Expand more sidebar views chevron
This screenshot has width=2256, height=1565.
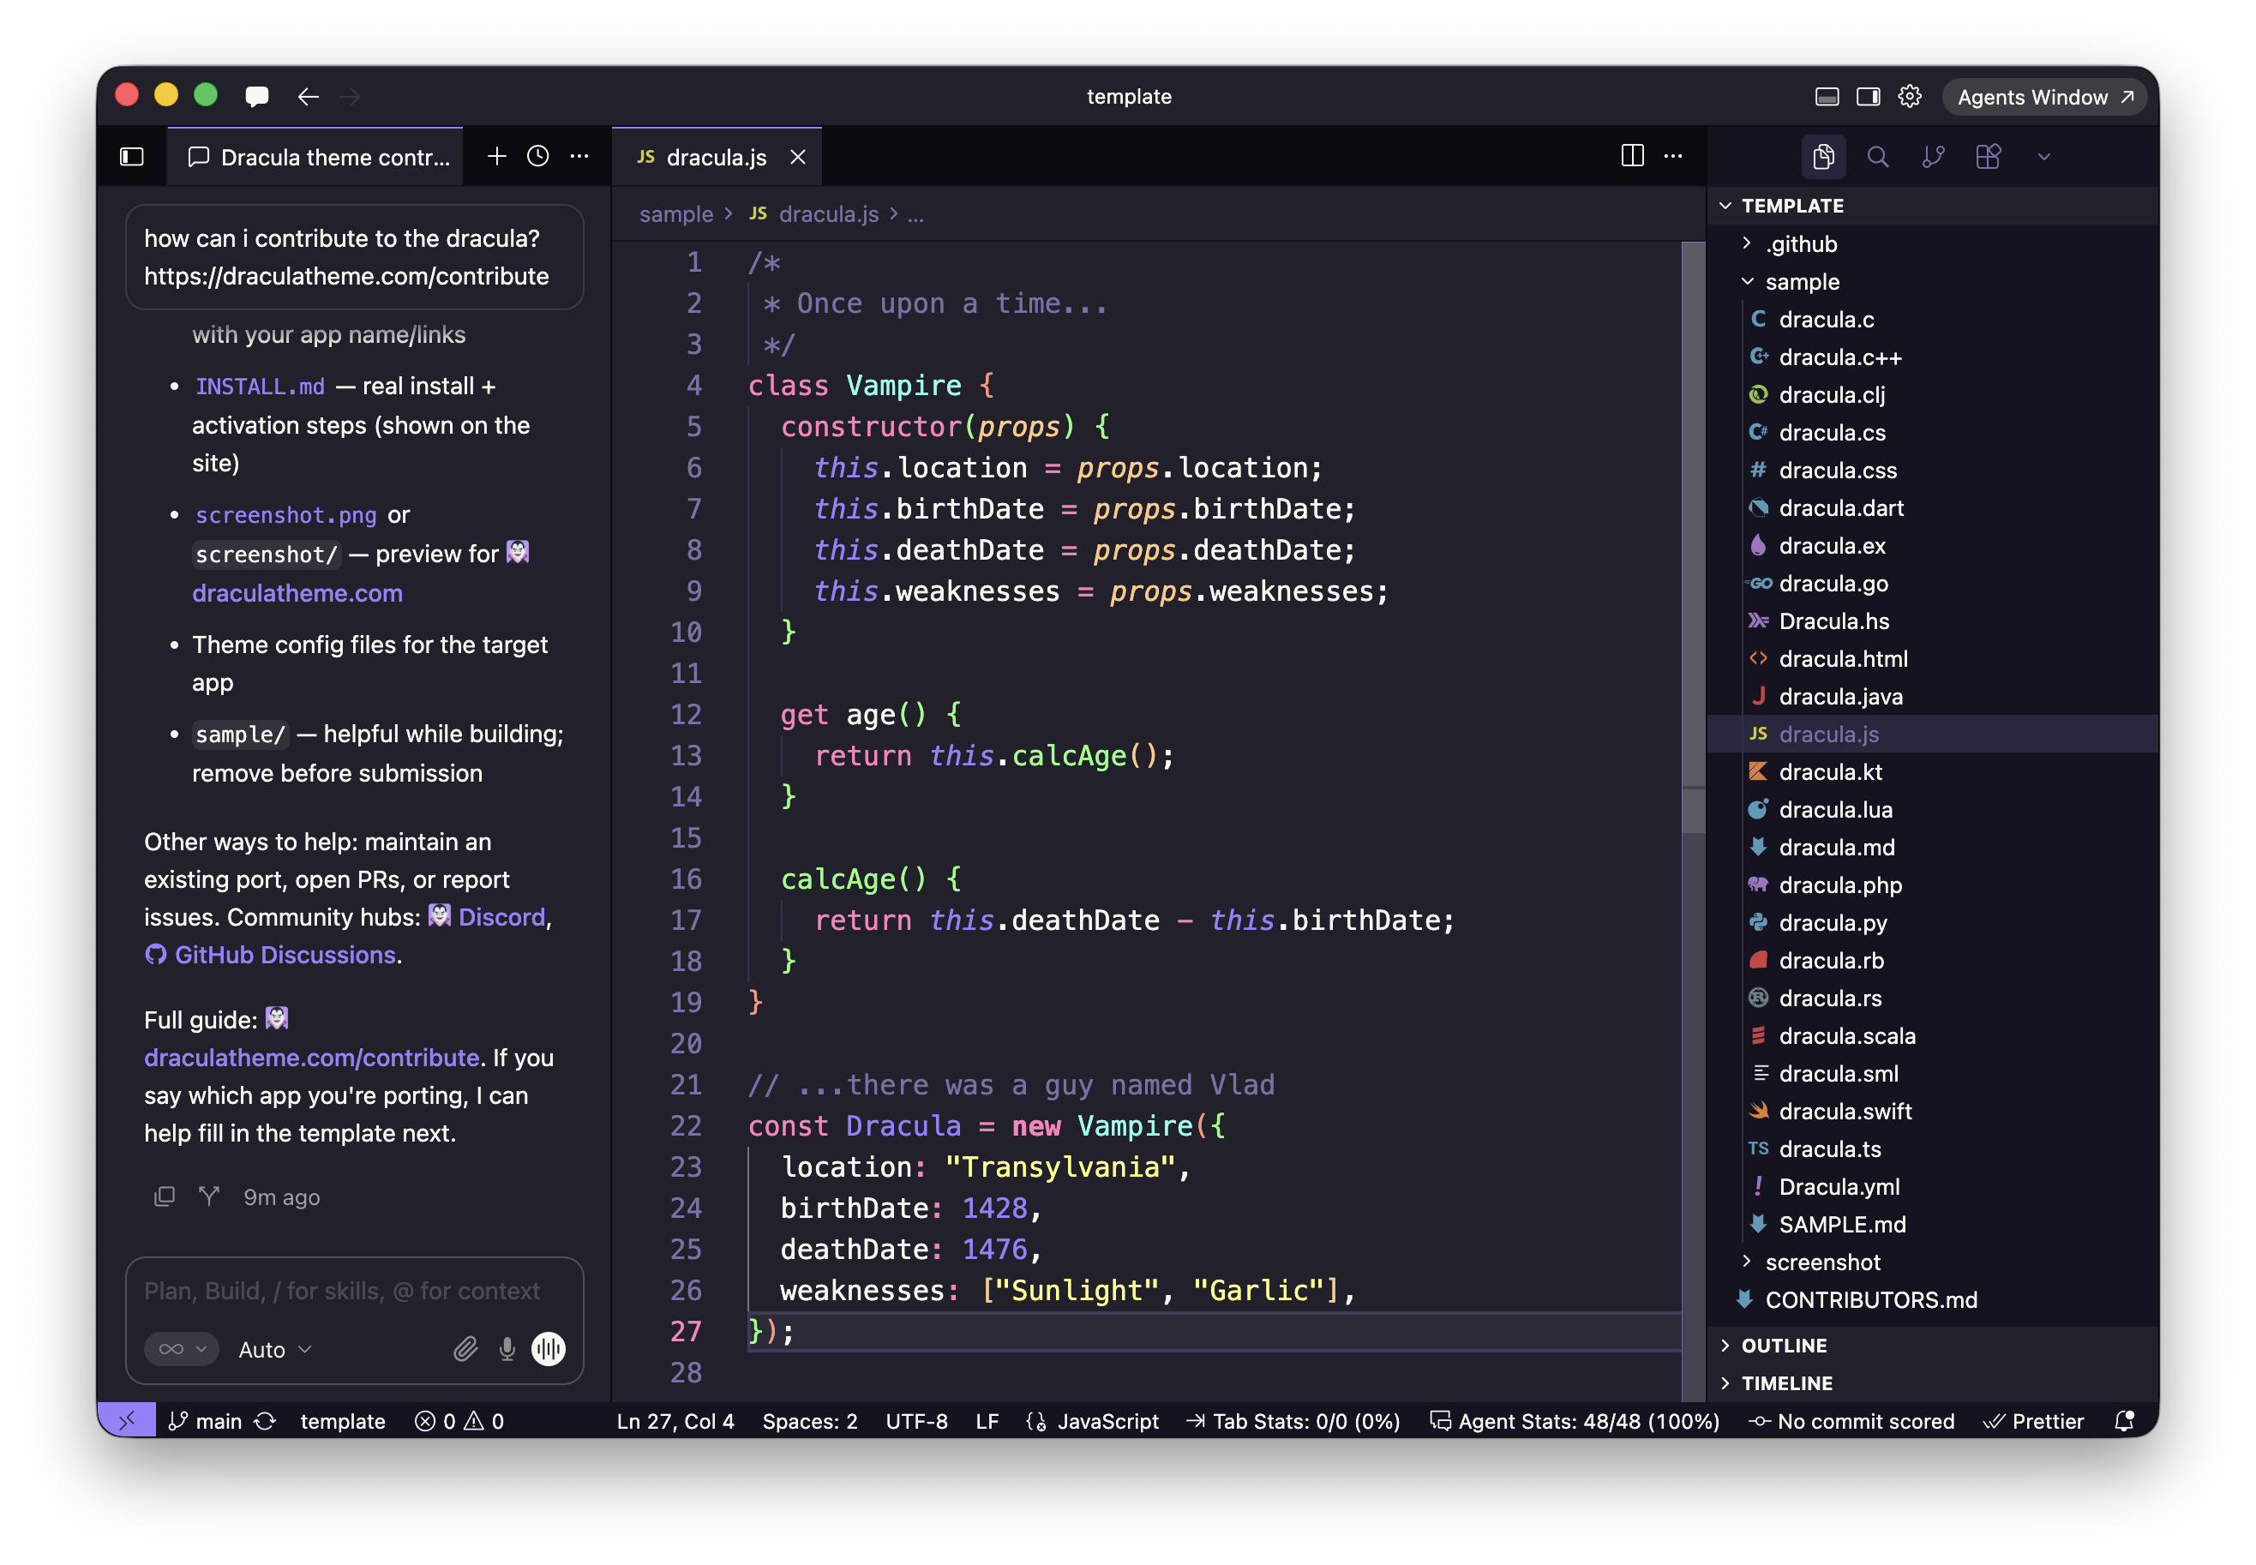coord(2043,157)
